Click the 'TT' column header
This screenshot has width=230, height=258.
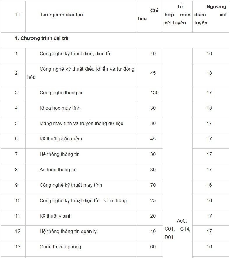(18, 15)
